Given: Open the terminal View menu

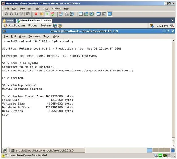Looking at the screenshot, I should point(22,37).
